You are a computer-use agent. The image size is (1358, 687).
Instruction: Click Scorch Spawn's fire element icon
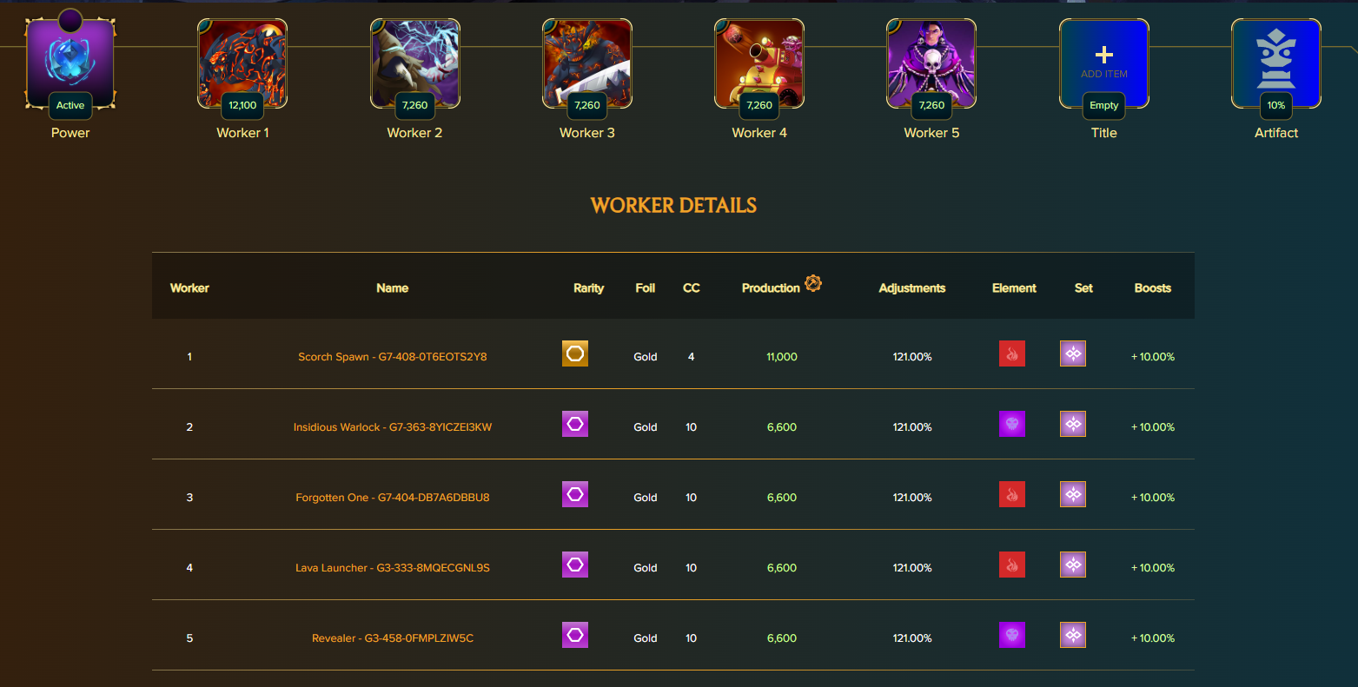point(1012,353)
